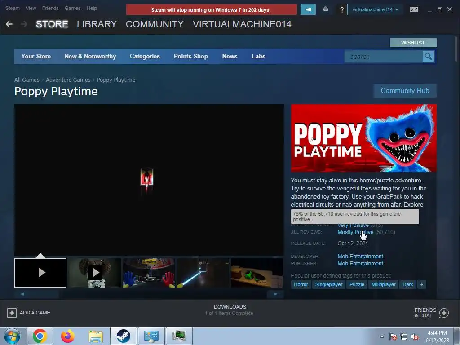Screen dimensions: 460x345
Task: Open virtualmachine014 account dropdown
Action: click(375, 9)
